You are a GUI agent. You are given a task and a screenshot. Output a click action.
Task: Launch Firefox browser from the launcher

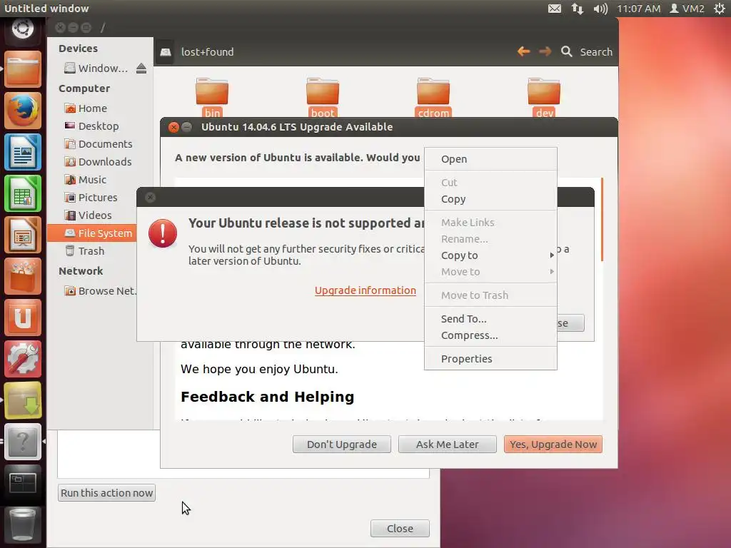[x=23, y=111]
